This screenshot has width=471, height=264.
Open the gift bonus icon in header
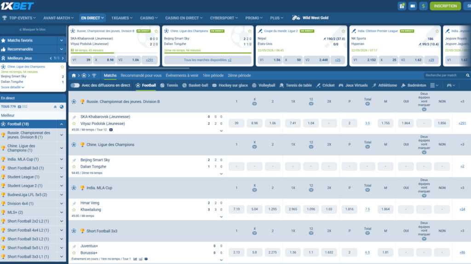click(402, 6)
